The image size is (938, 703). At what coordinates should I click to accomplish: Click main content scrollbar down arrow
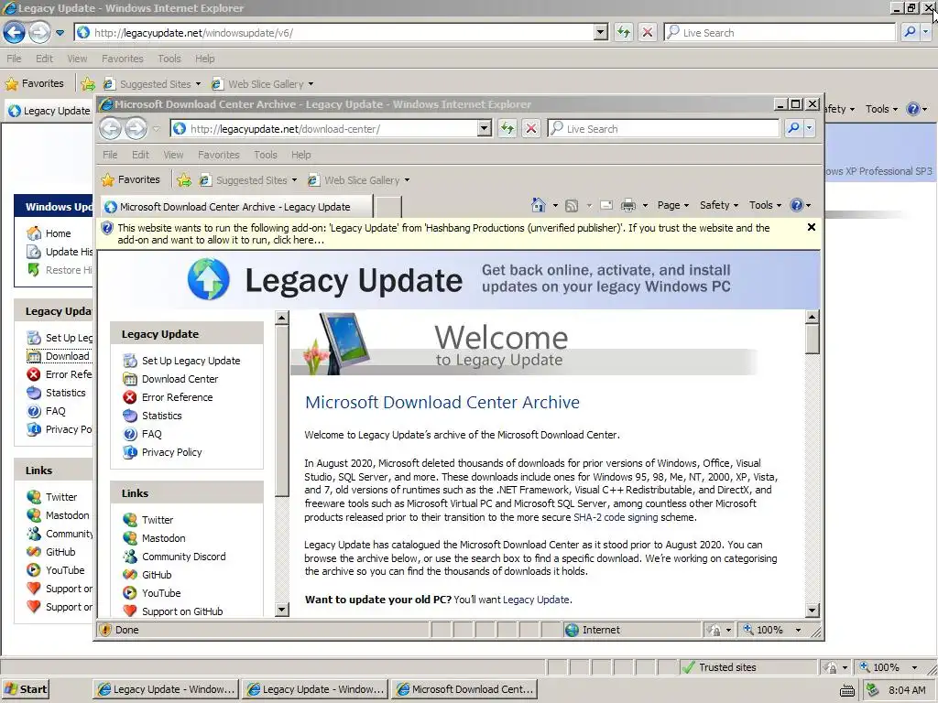pos(812,611)
